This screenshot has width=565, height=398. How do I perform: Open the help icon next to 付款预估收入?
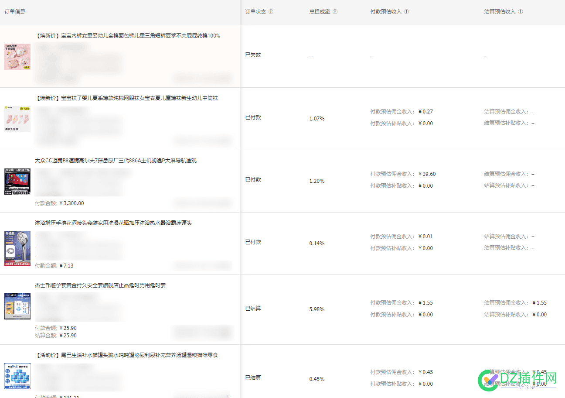click(406, 12)
